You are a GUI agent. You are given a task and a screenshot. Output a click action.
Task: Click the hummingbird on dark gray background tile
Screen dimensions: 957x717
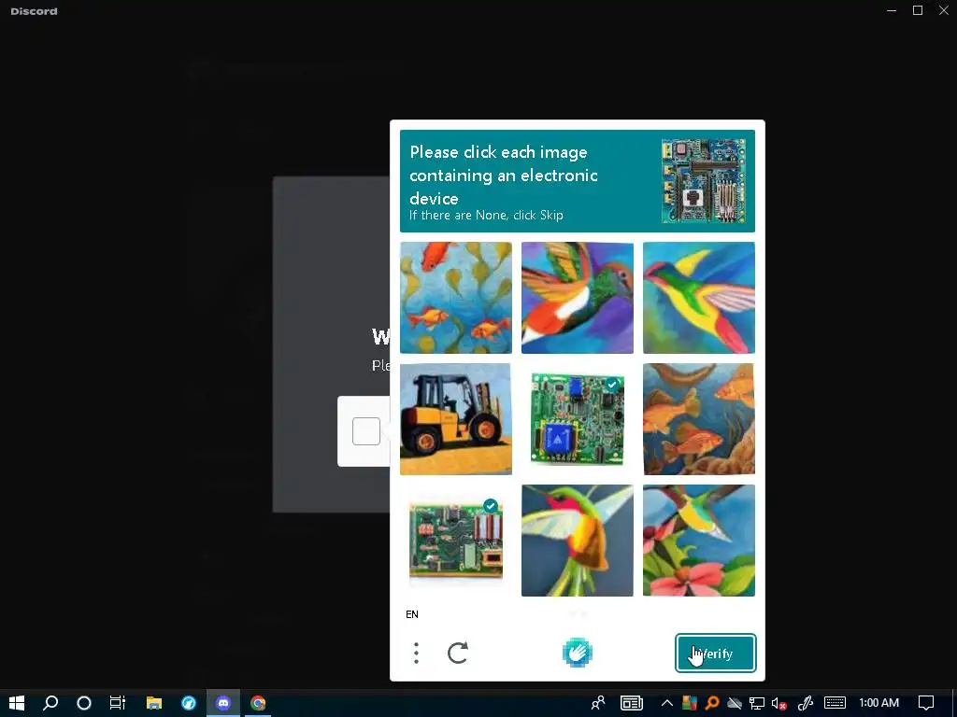coord(578,541)
